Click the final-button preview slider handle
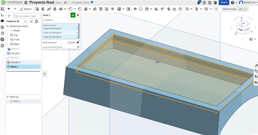 click(x=57, y=47)
